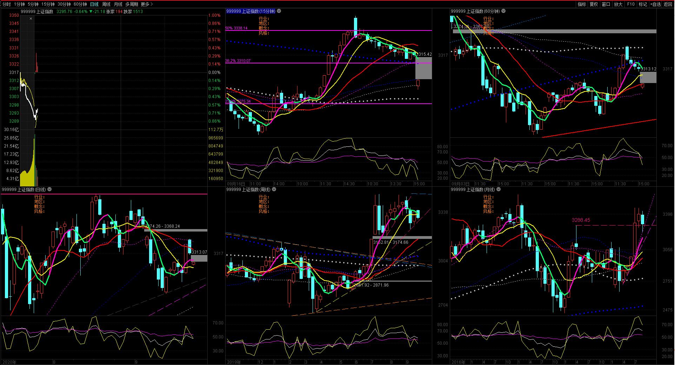This screenshot has width=675, height=365.
Task: Click the 2861.92 - 2871.96 gap label on weekly chart
Action: [371, 285]
